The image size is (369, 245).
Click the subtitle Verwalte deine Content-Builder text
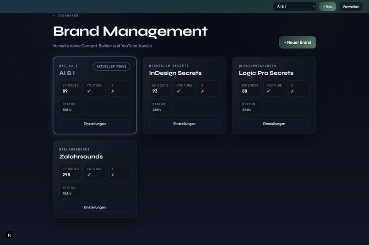102,46
